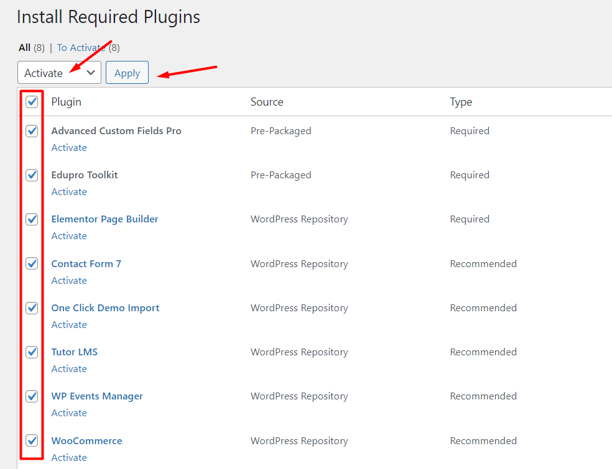The width and height of the screenshot is (612, 469).
Task: Toggle the Elementor Page Builder checkbox
Action: [x=32, y=219]
